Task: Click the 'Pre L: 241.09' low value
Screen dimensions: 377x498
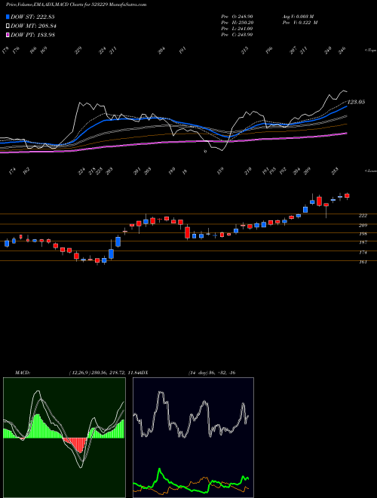Action: tap(237, 29)
